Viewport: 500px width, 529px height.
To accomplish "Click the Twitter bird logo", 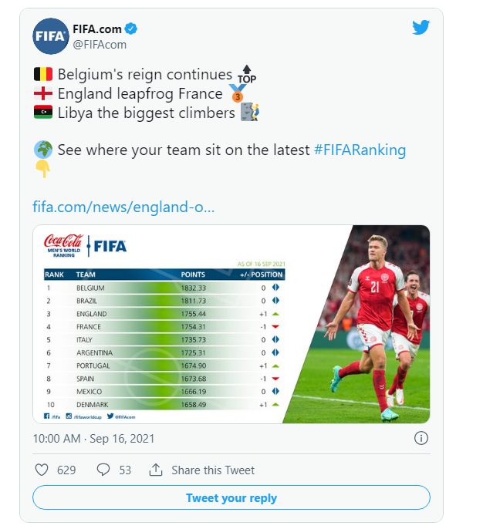I will coord(420,28).
